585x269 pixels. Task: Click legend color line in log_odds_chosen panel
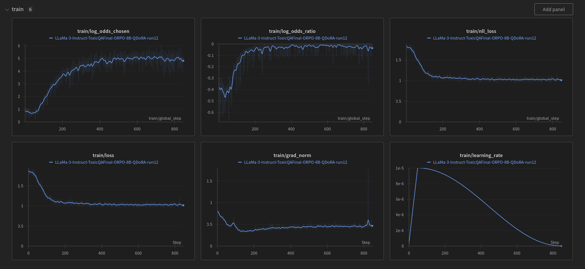tap(51, 38)
